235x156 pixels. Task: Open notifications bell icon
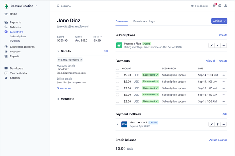click(x=214, y=6)
